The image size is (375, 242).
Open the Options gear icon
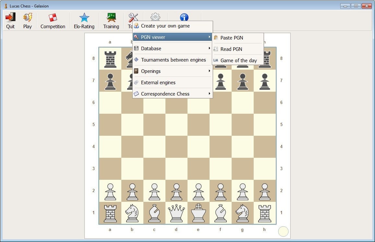tap(155, 17)
